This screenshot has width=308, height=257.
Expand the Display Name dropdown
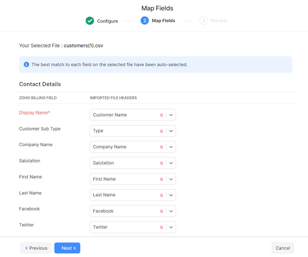171,115
